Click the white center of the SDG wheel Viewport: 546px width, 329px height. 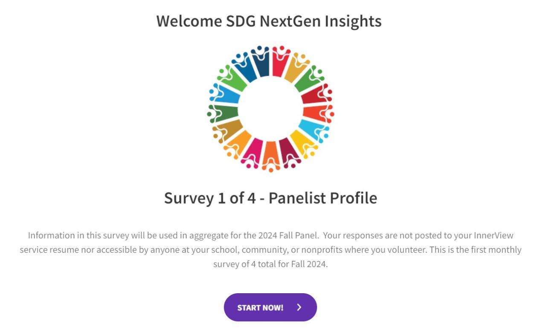pyautogui.click(x=270, y=108)
